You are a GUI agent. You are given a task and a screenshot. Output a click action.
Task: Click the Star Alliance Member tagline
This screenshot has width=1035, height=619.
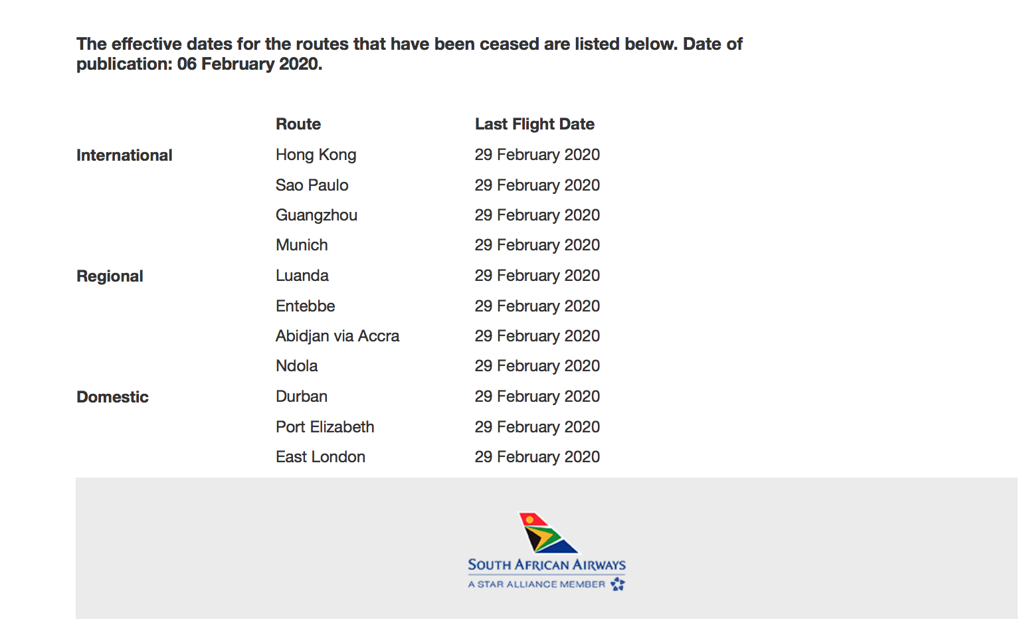pos(537,584)
